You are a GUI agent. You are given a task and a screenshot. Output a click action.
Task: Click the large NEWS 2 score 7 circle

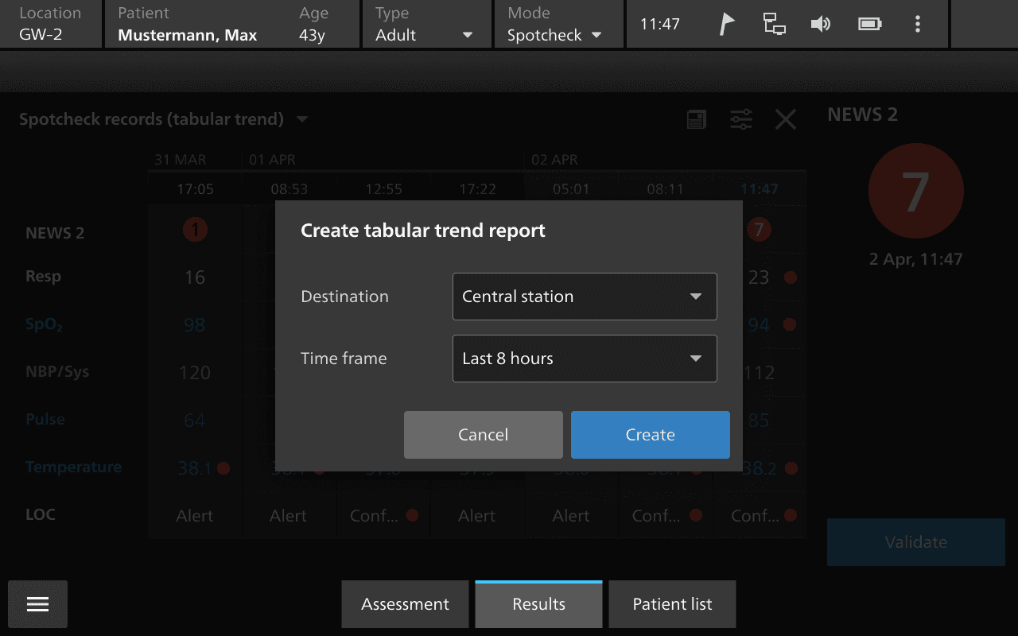coord(916,191)
